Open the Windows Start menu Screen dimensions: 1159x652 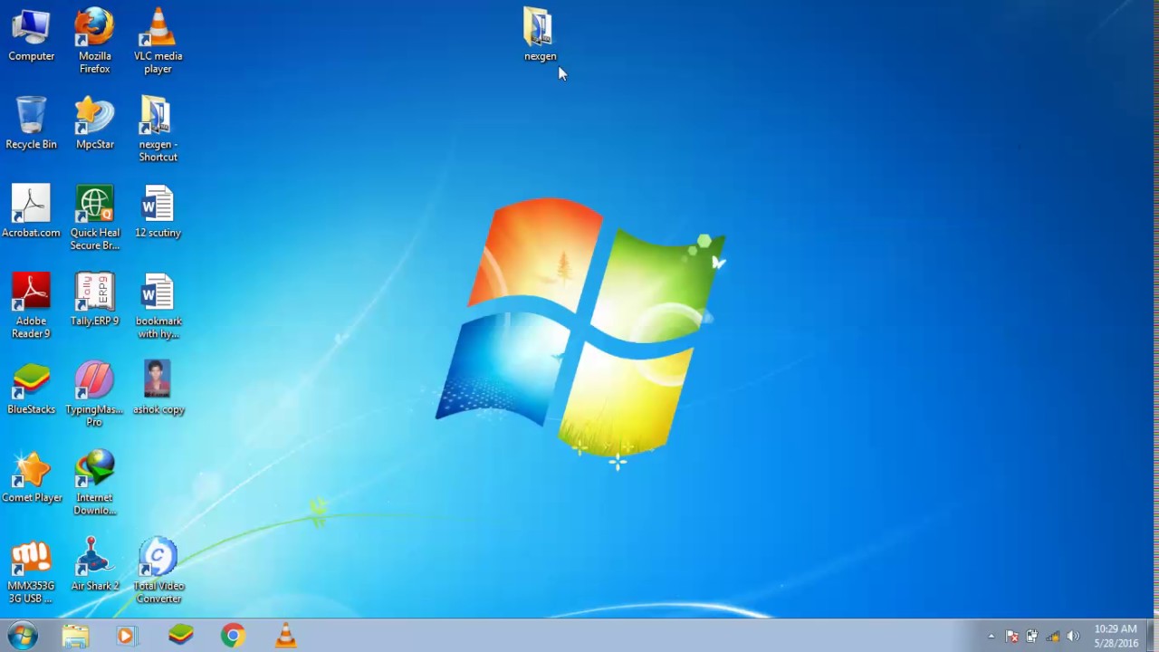point(22,636)
